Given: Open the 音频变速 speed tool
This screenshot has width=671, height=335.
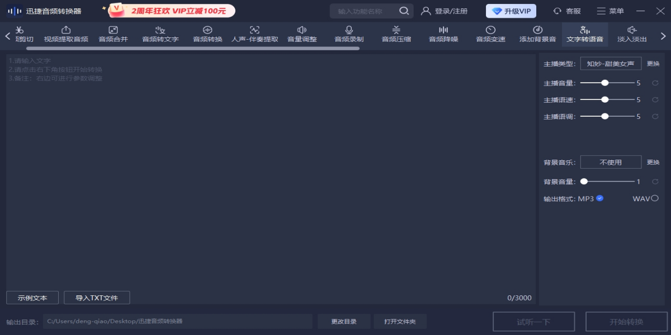Looking at the screenshot, I should tap(490, 34).
